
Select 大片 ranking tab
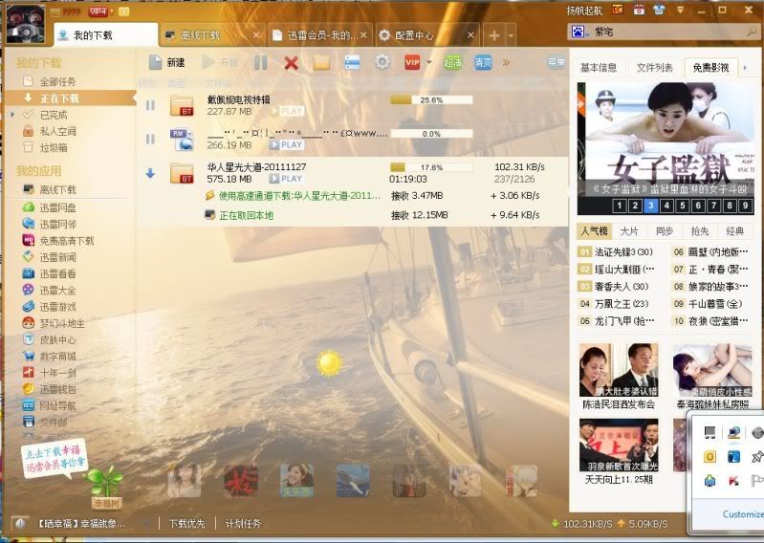coord(628,231)
